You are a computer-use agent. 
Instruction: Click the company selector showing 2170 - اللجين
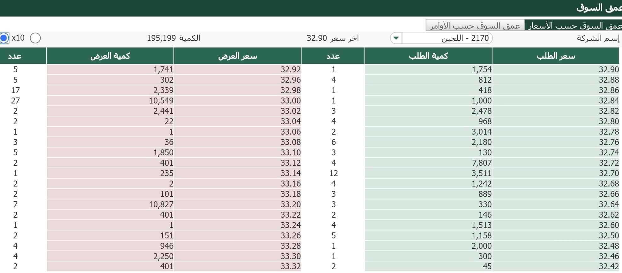pos(447,38)
